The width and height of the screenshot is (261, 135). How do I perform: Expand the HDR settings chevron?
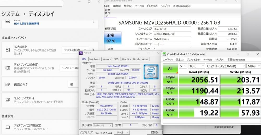coord(93,22)
